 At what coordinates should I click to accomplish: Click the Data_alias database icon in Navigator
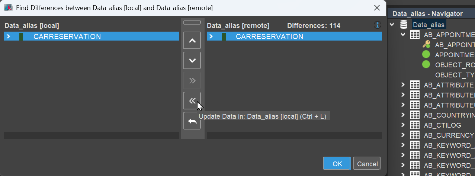pyautogui.click(x=404, y=25)
